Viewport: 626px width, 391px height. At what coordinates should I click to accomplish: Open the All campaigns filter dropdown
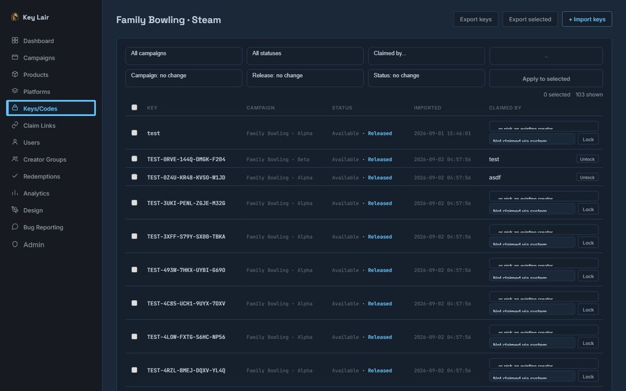click(x=183, y=56)
